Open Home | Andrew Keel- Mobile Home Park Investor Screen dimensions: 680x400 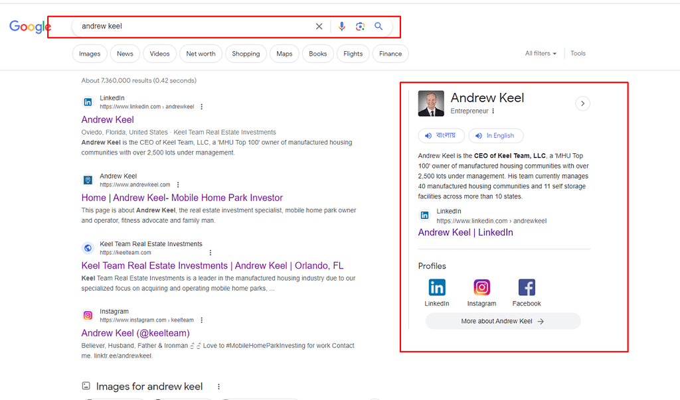(182, 198)
